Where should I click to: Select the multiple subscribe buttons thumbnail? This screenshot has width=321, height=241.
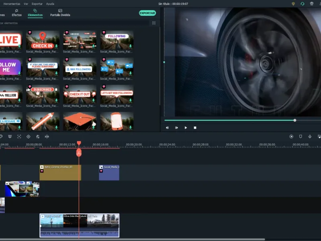click(x=79, y=40)
